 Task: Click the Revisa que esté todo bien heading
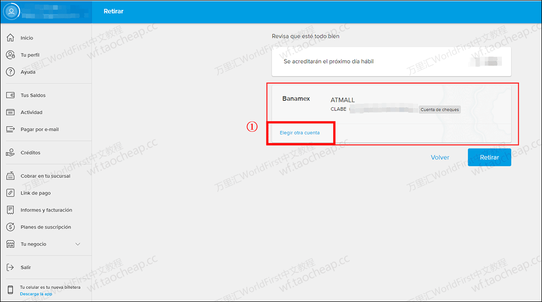306,36
